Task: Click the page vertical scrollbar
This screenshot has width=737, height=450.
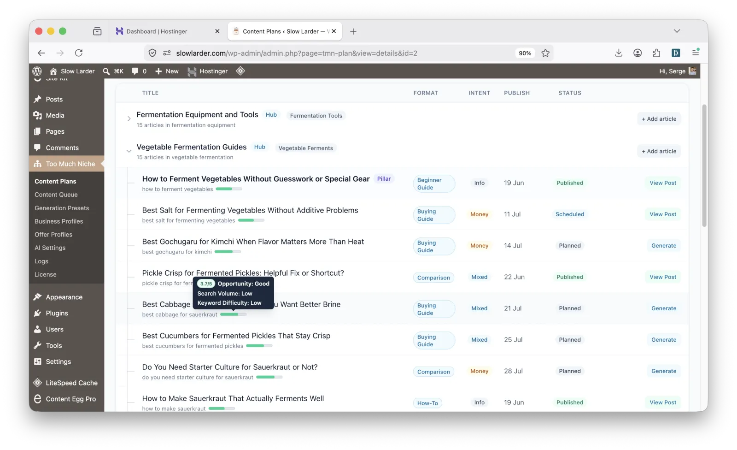Action: click(x=704, y=166)
